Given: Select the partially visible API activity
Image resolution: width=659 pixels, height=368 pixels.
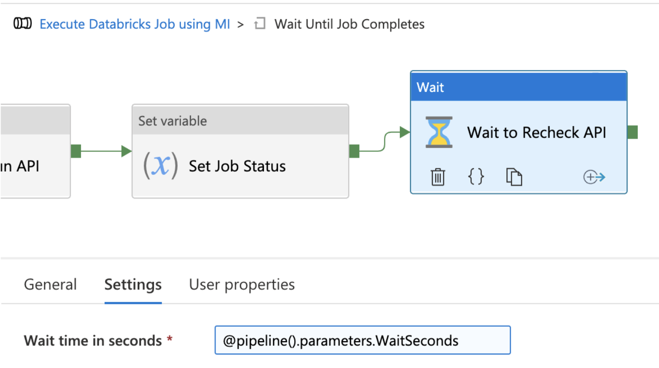Looking at the screenshot, I should (x=34, y=166).
